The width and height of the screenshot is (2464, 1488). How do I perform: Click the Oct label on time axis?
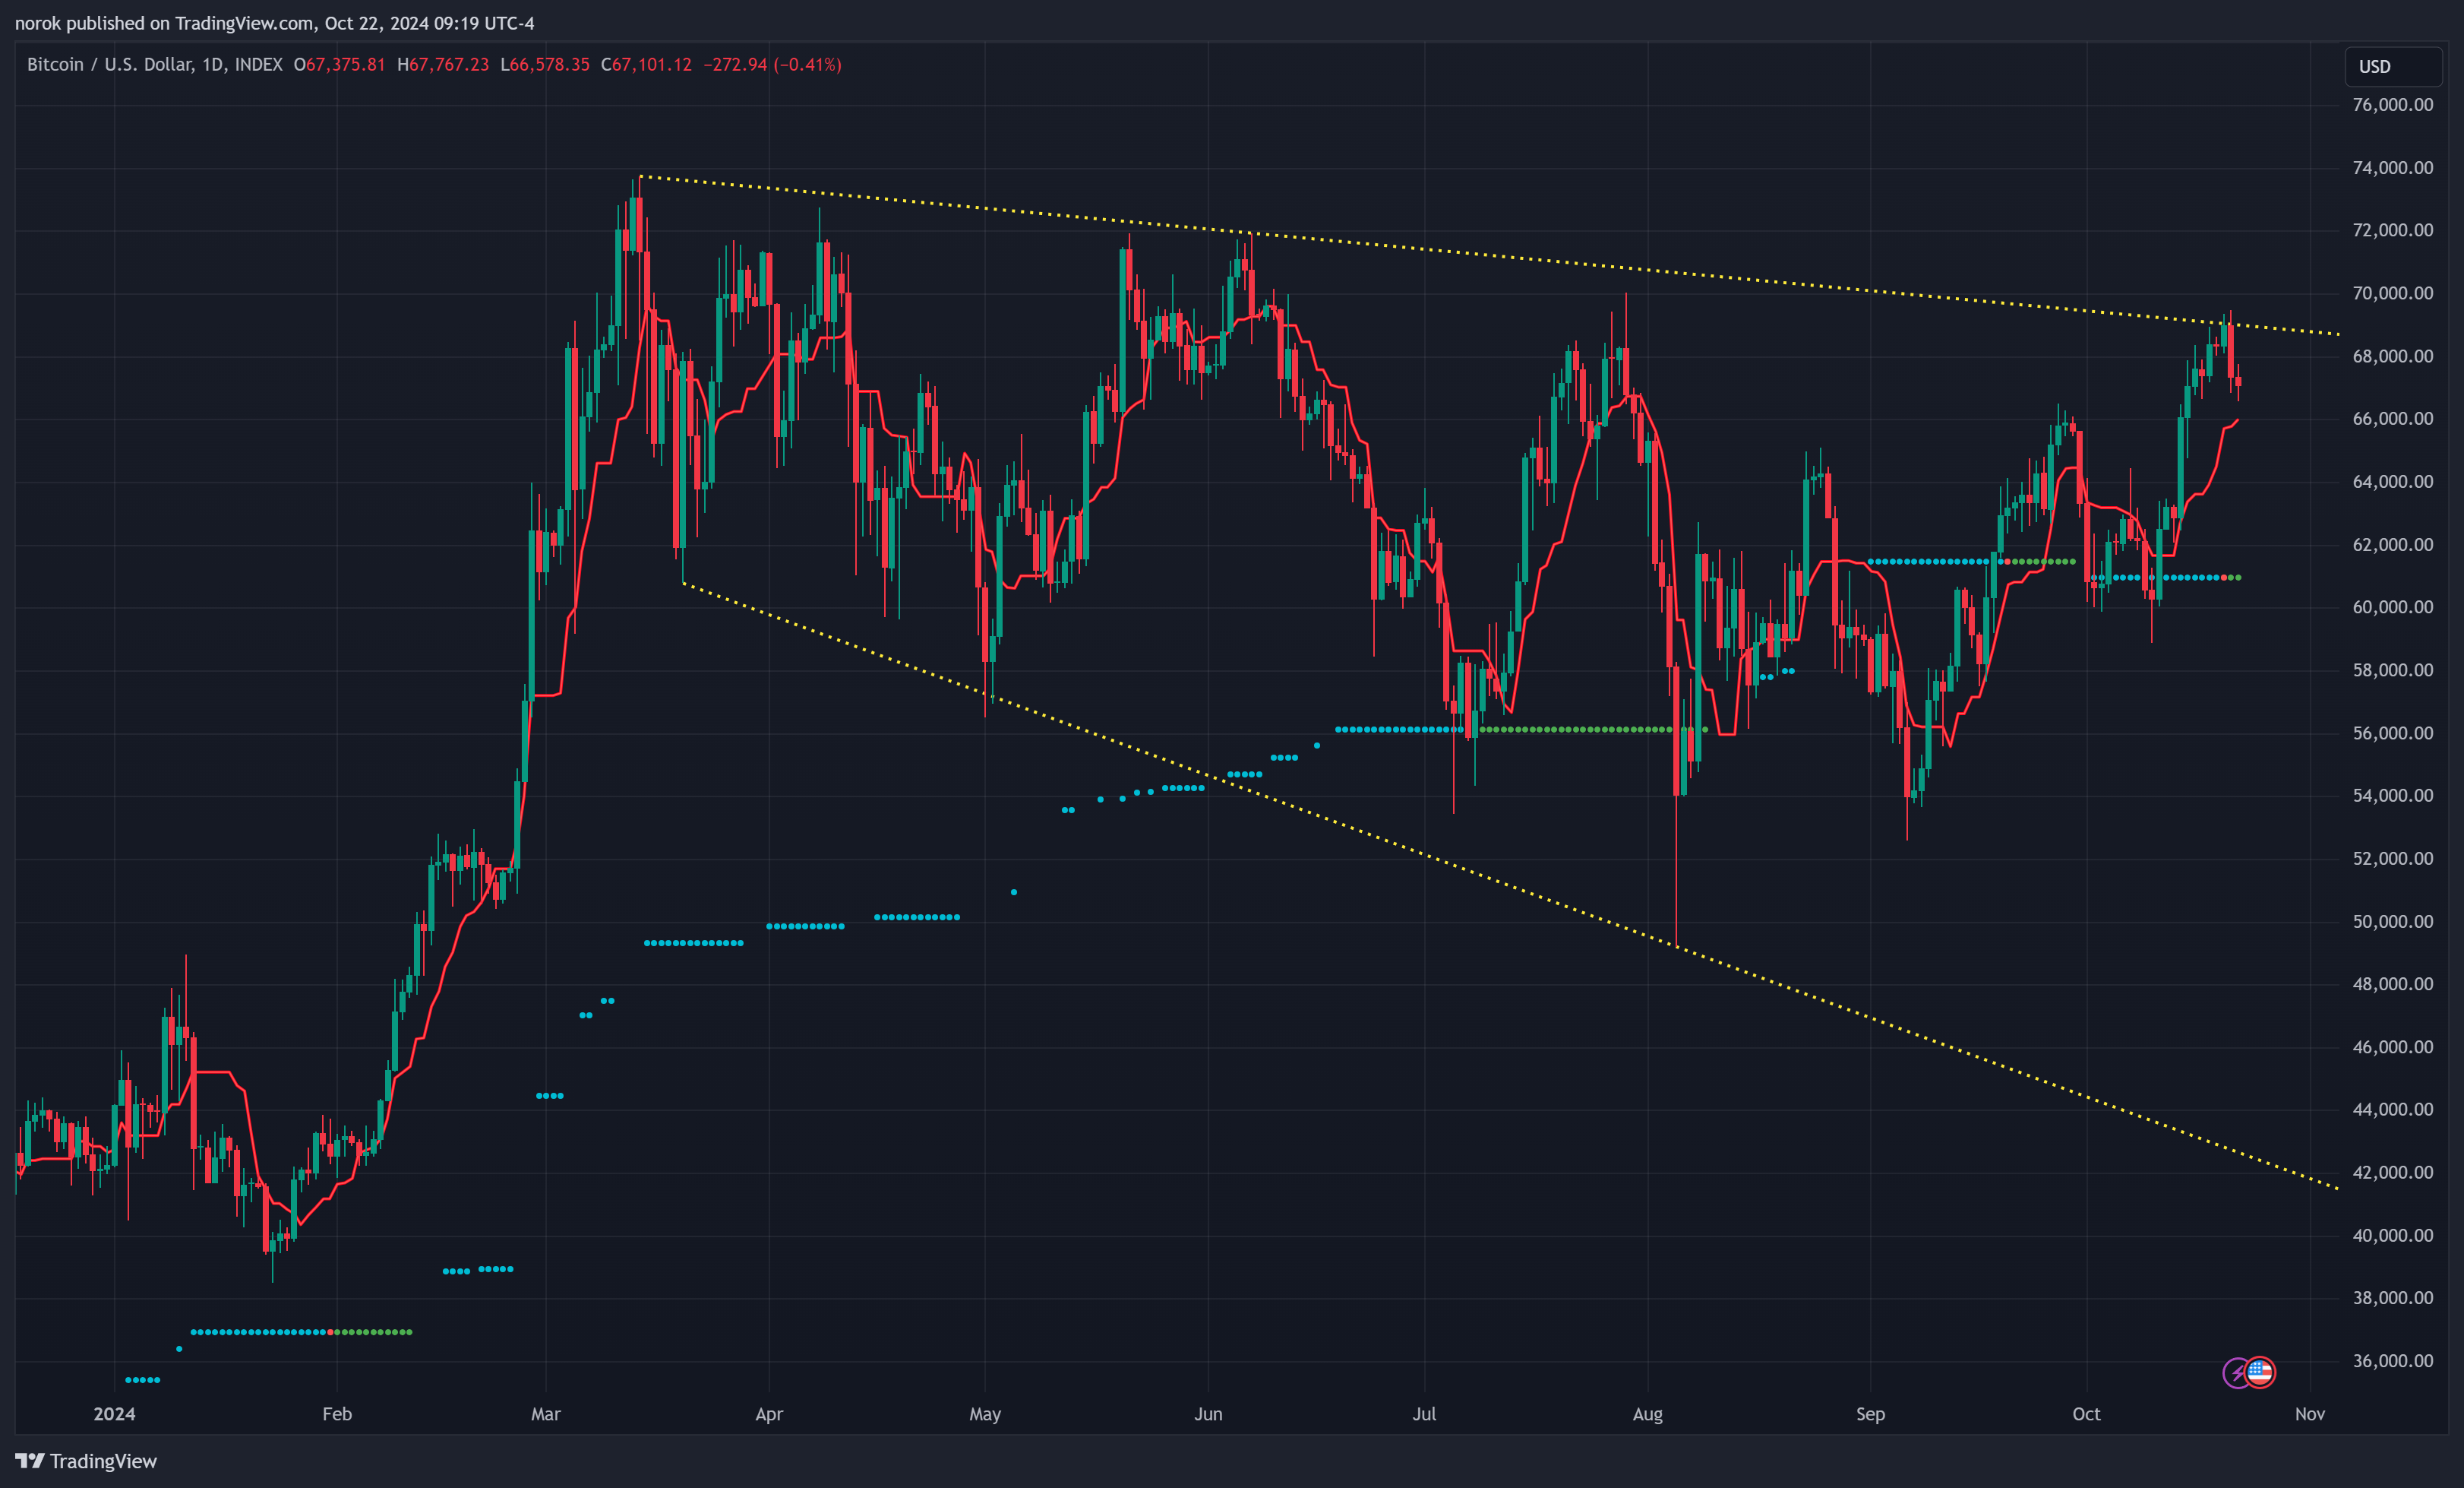coord(2087,1414)
